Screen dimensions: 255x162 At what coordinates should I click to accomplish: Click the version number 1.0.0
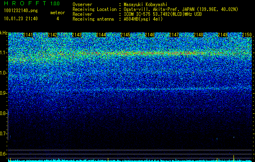55,3
